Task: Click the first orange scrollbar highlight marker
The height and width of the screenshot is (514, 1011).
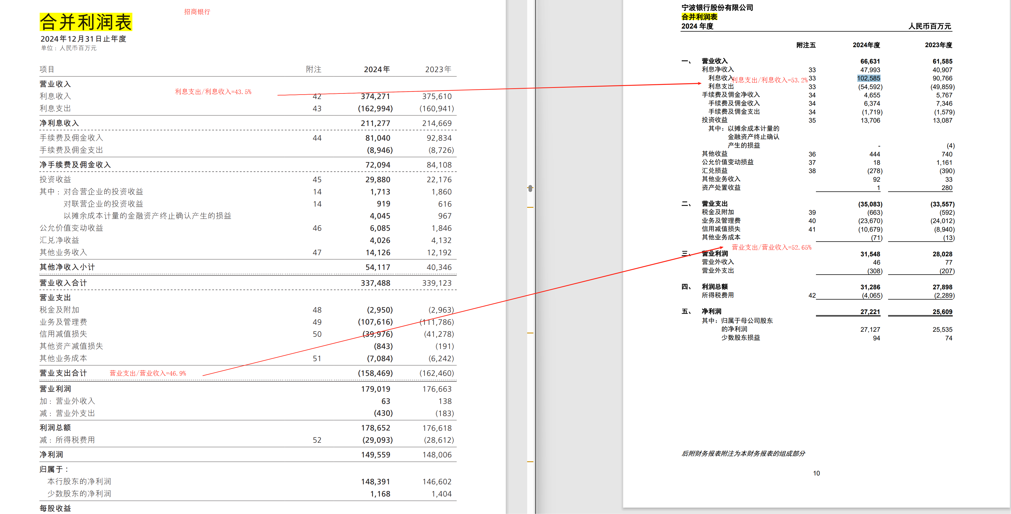Action: [x=530, y=207]
